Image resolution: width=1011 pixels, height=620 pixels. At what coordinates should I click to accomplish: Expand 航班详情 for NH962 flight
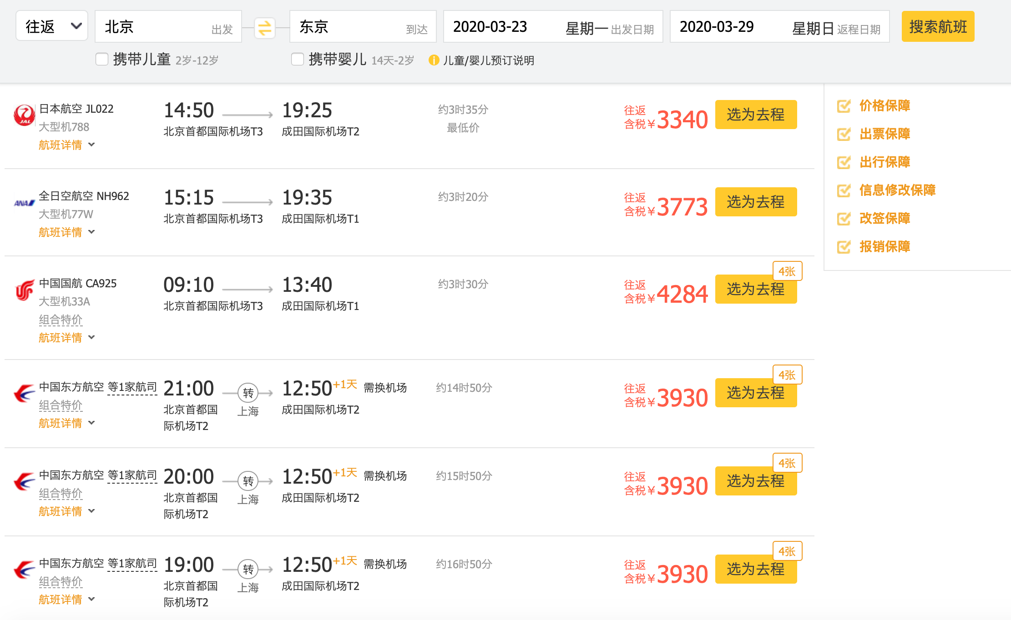(x=66, y=232)
